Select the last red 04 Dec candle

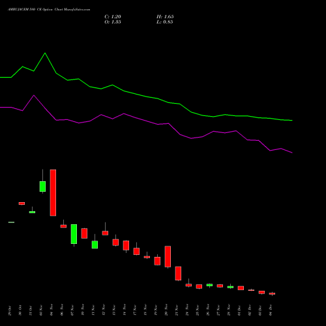coord(272,293)
